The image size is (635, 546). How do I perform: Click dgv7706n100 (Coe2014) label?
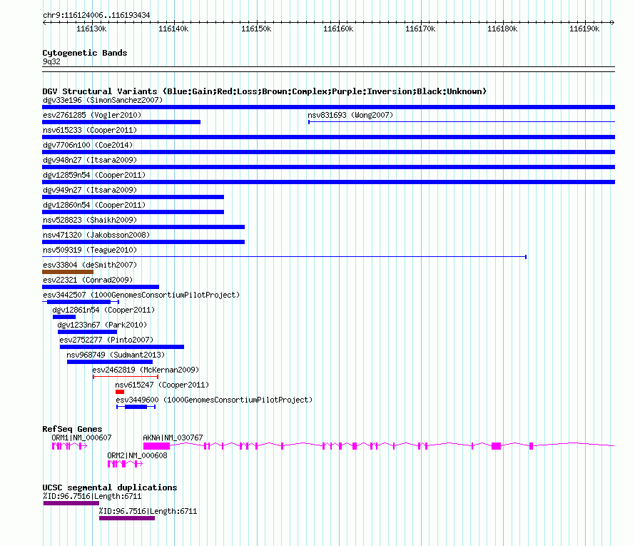[x=88, y=145]
